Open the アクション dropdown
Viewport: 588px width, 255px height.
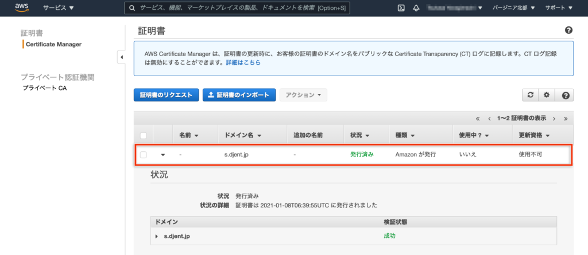tap(303, 95)
